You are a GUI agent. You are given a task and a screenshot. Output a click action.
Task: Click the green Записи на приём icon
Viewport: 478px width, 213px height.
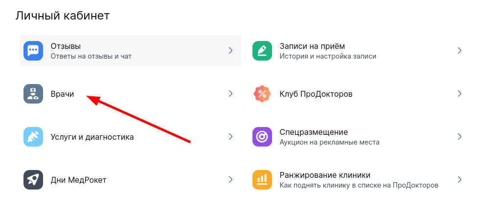[x=262, y=50]
